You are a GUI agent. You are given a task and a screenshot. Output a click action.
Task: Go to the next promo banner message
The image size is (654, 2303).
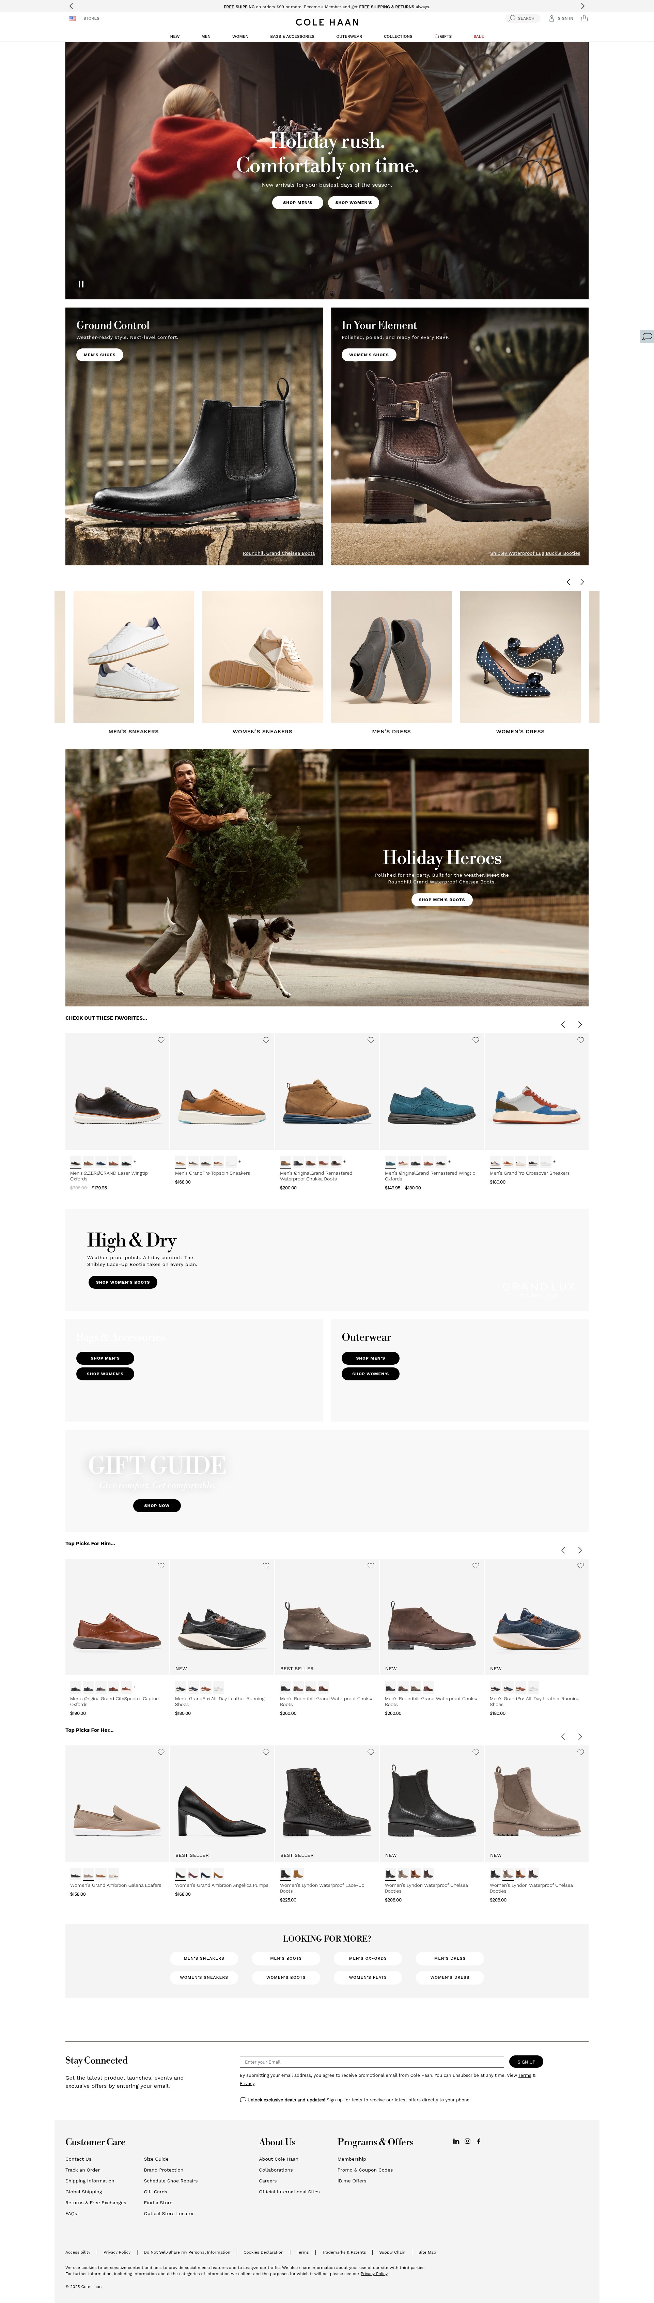click(582, 6)
